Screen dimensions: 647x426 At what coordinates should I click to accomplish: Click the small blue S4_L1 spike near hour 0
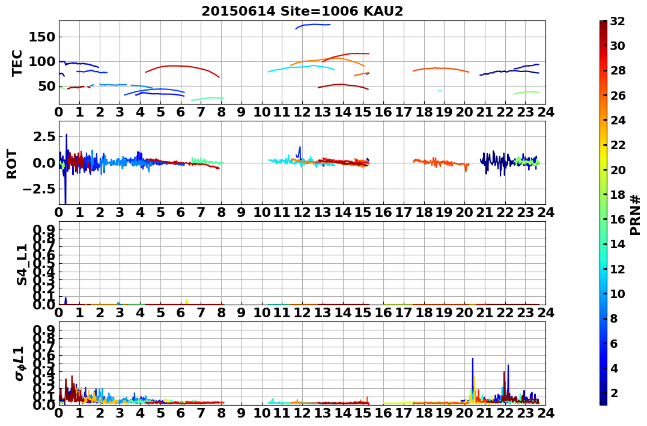pyautogui.click(x=66, y=300)
